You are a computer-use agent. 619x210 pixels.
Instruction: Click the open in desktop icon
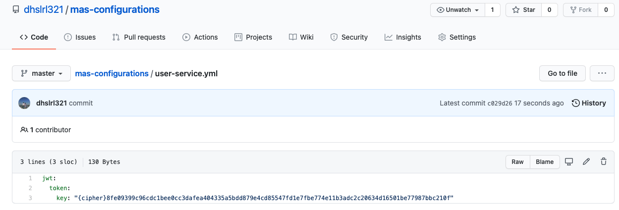tap(569, 161)
